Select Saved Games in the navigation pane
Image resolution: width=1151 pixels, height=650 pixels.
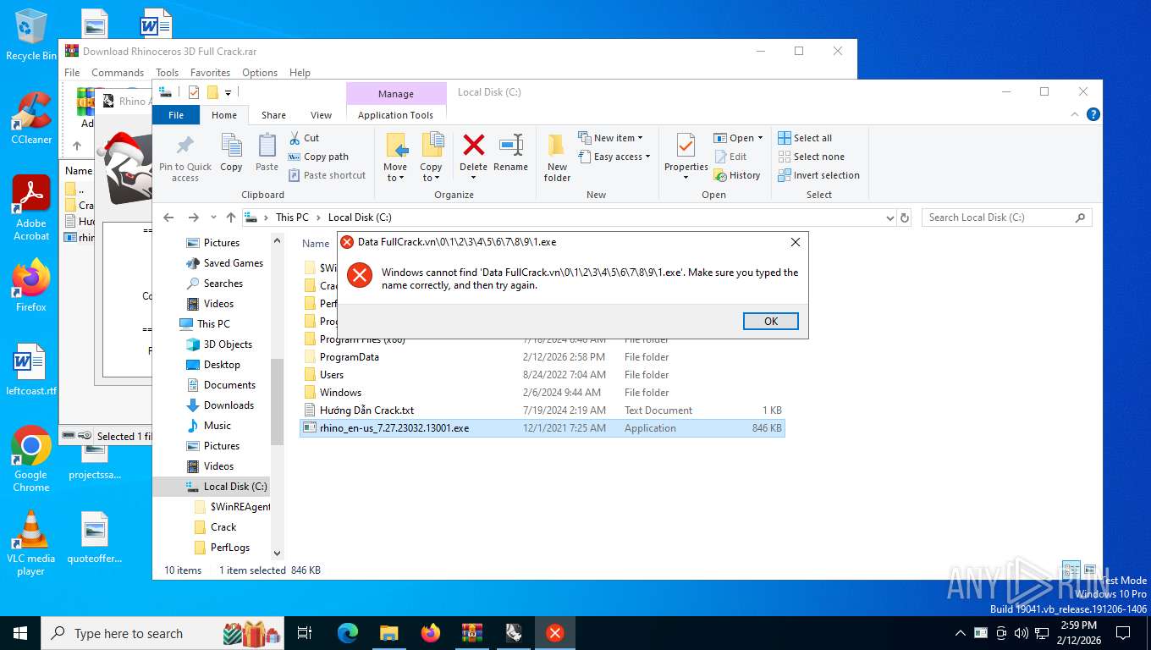[x=233, y=263]
